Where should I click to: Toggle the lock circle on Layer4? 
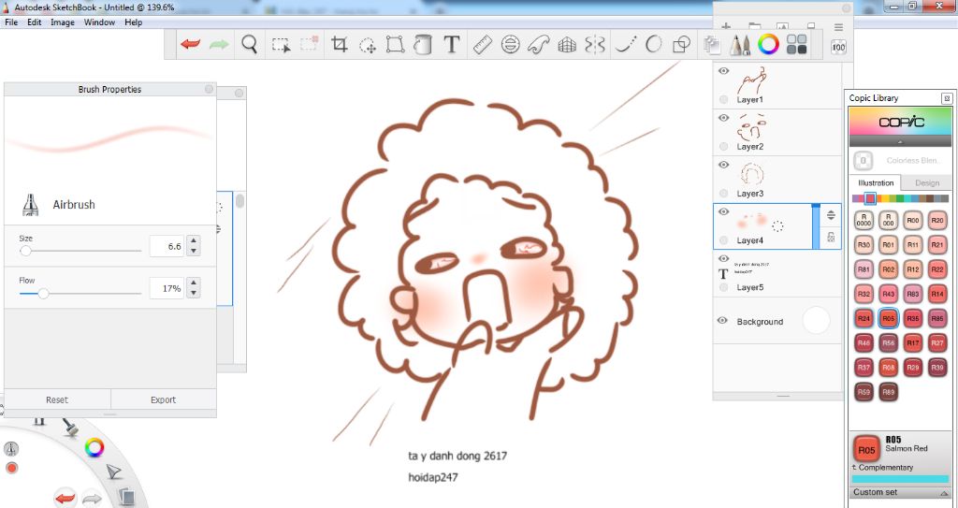(724, 240)
